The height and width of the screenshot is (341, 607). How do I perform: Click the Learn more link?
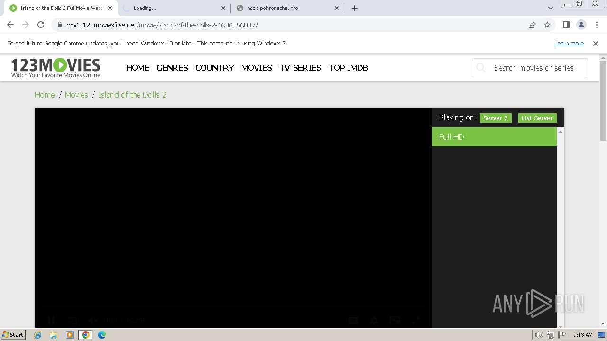pos(569,43)
